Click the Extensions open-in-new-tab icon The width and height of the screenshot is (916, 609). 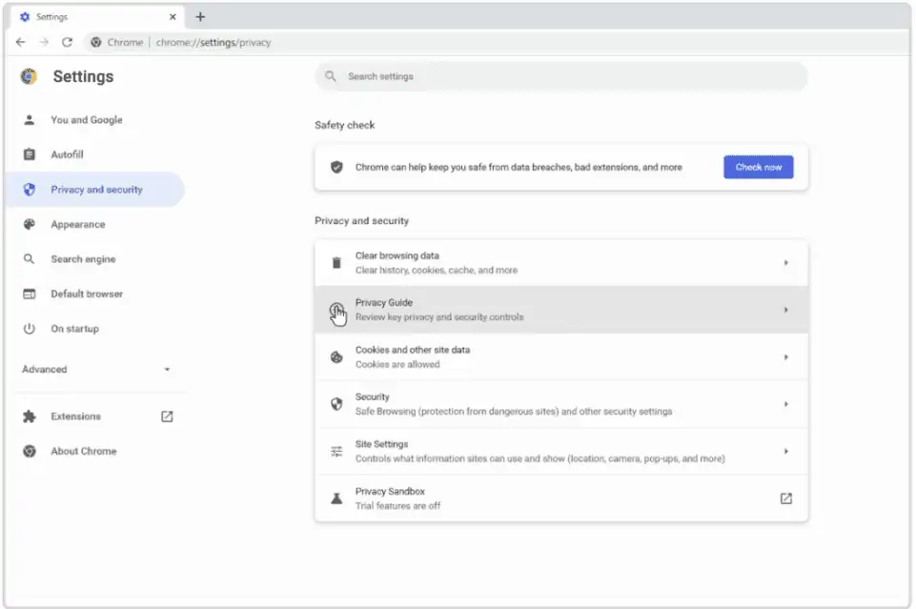[x=167, y=416]
